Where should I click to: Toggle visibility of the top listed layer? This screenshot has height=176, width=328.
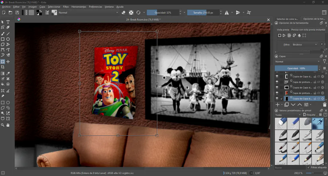[x=277, y=76]
